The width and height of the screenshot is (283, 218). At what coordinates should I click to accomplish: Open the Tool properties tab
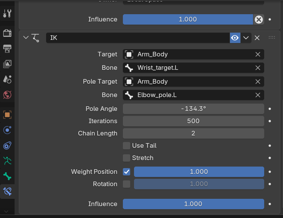point(7,14)
